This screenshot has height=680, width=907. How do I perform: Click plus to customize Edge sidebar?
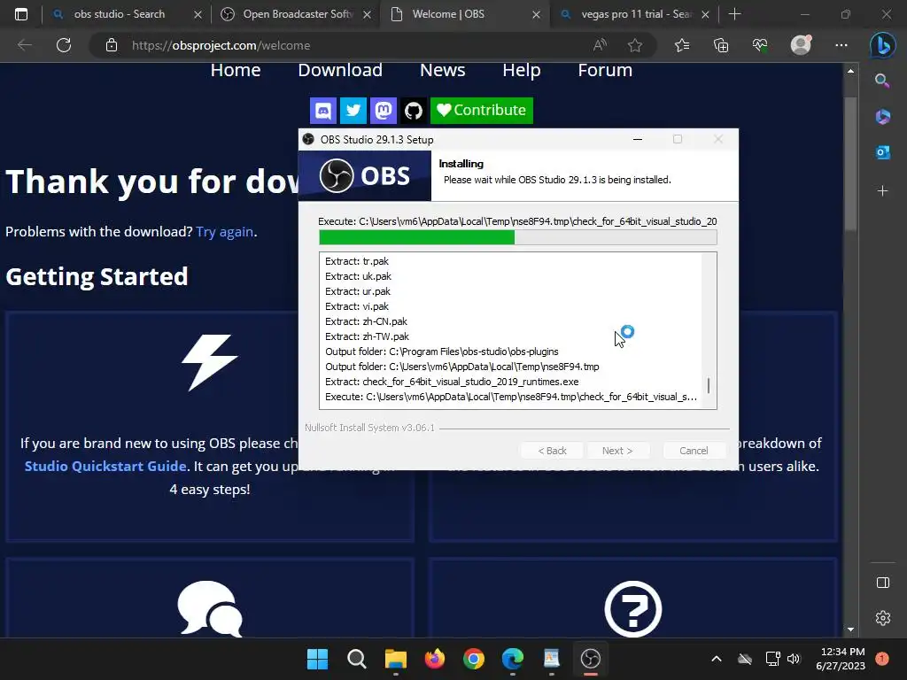coord(882,191)
